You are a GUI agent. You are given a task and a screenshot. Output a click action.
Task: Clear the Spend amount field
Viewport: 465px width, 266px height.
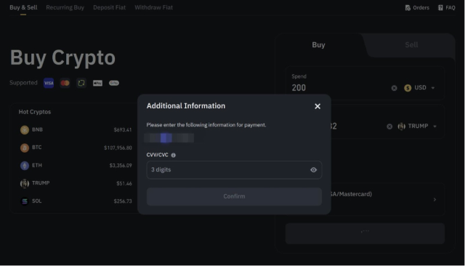tap(394, 88)
